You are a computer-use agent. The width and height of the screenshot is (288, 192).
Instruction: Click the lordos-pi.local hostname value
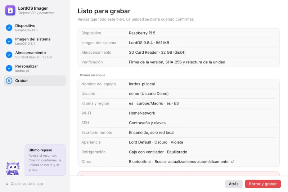pos(142,84)
